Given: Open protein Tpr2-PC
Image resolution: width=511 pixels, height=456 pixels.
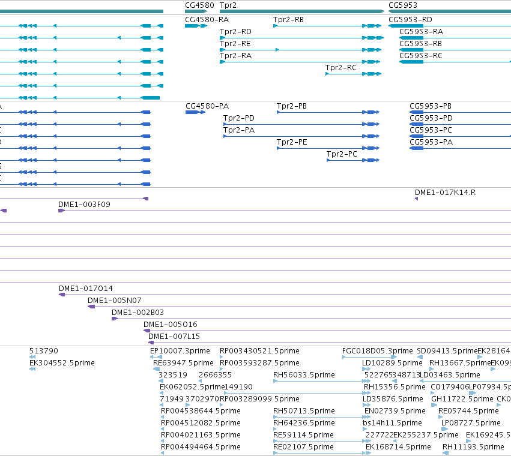Looking at the screenshot, I should coord(342,154).
